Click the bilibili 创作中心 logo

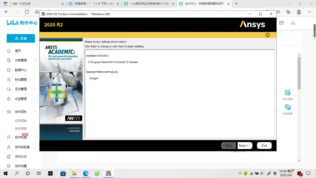click(22, 23)
